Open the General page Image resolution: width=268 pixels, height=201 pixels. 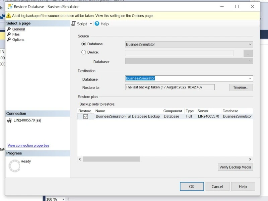pos(18,29)
